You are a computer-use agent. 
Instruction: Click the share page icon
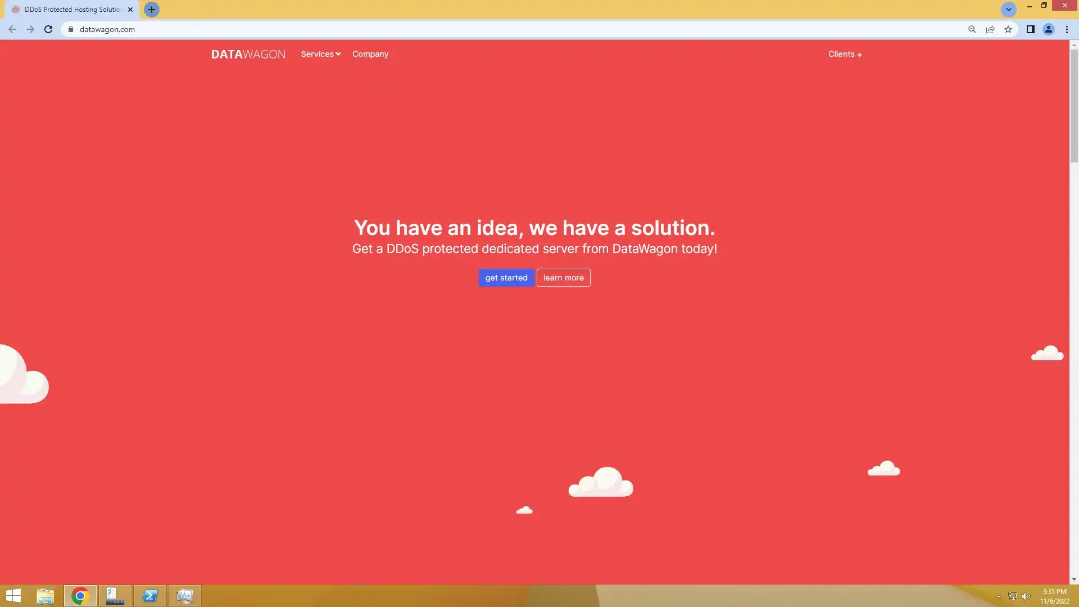990,29
